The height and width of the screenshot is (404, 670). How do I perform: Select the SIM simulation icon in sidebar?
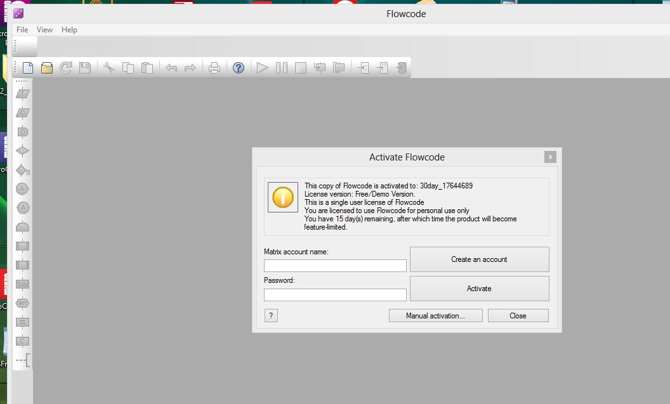coord(23,284)
